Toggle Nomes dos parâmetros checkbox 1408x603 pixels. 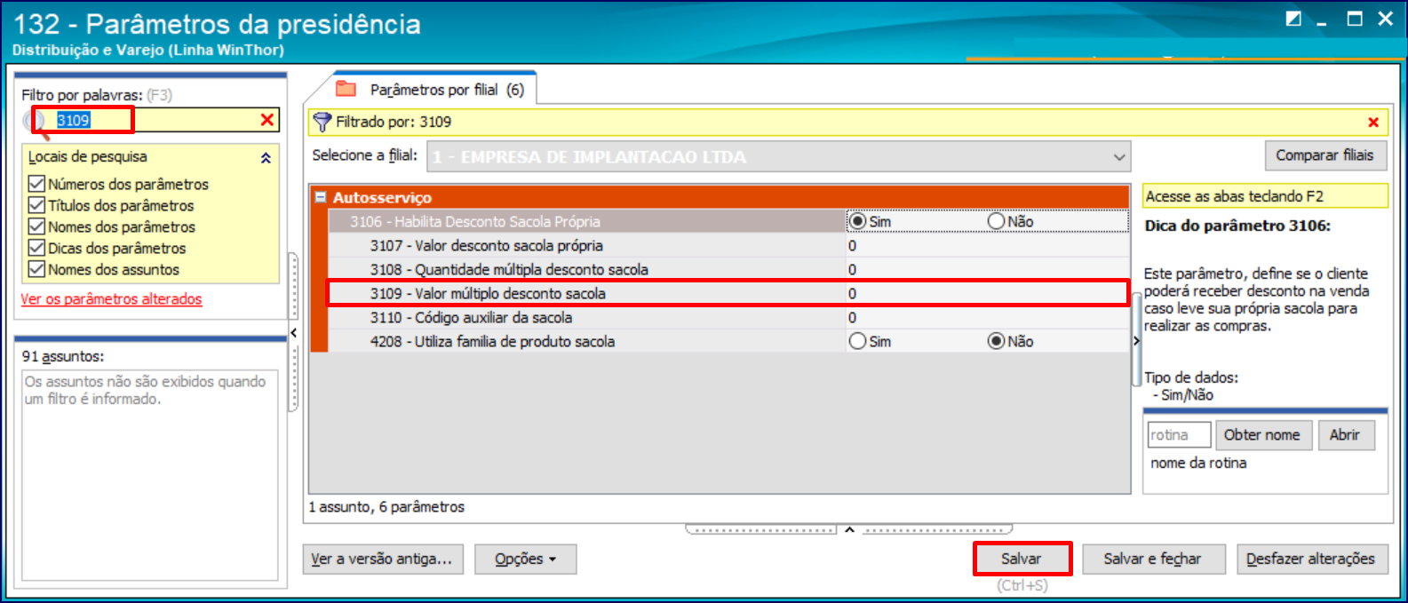pos(36,226)
